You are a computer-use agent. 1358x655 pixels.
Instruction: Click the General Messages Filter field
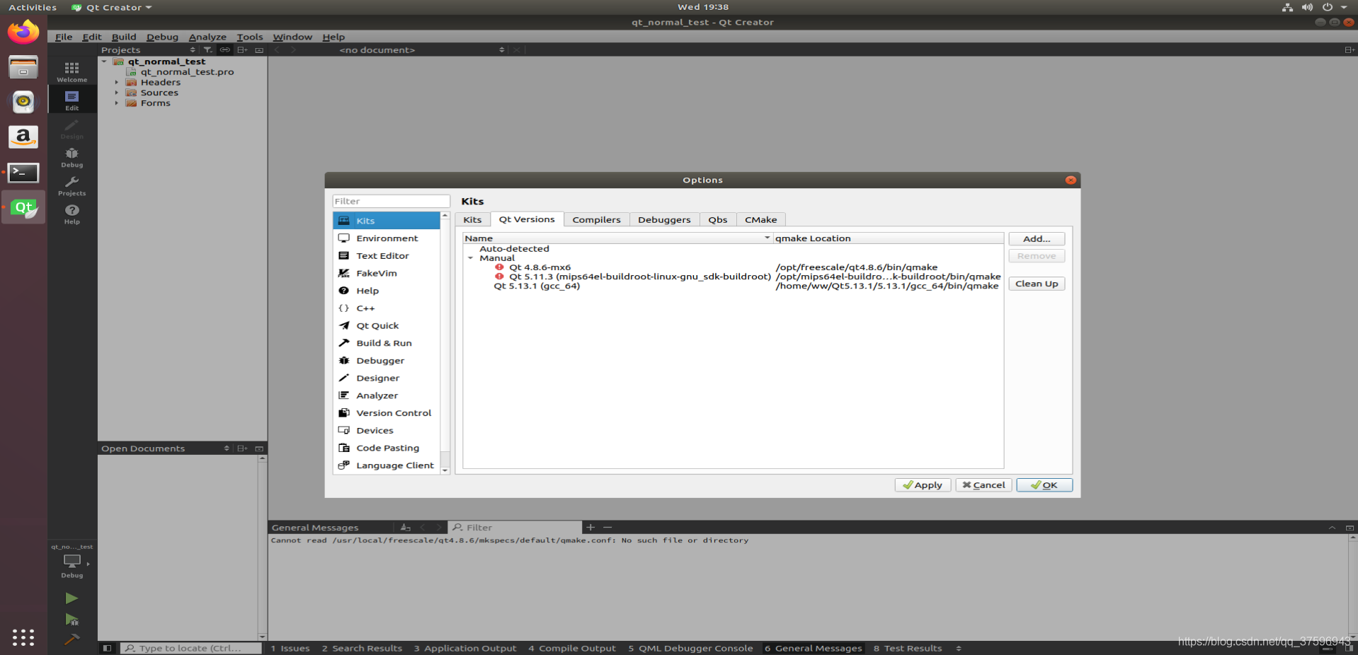[x=515, y=527]
